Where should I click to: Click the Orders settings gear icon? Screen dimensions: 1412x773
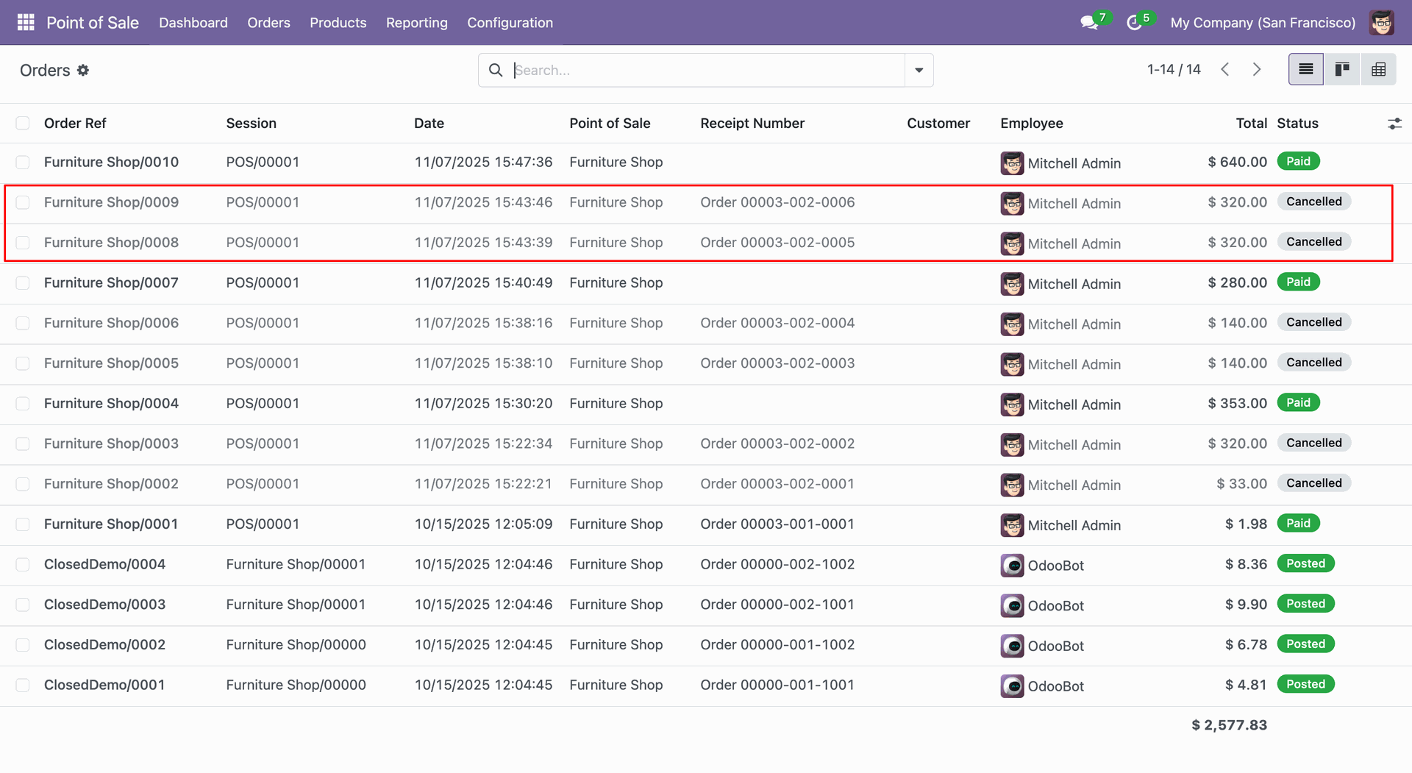click(x=83, y=70)
